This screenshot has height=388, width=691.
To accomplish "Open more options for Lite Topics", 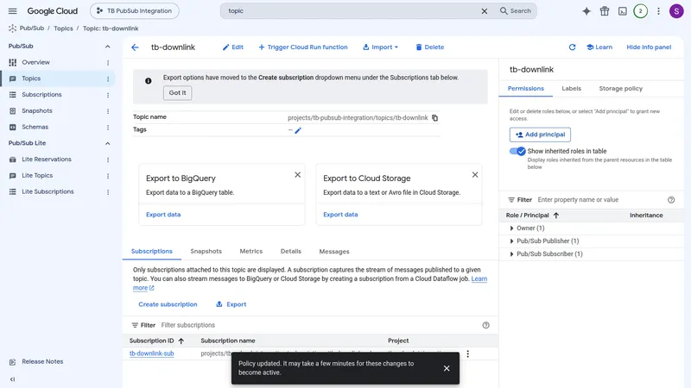I will [108, 176].
